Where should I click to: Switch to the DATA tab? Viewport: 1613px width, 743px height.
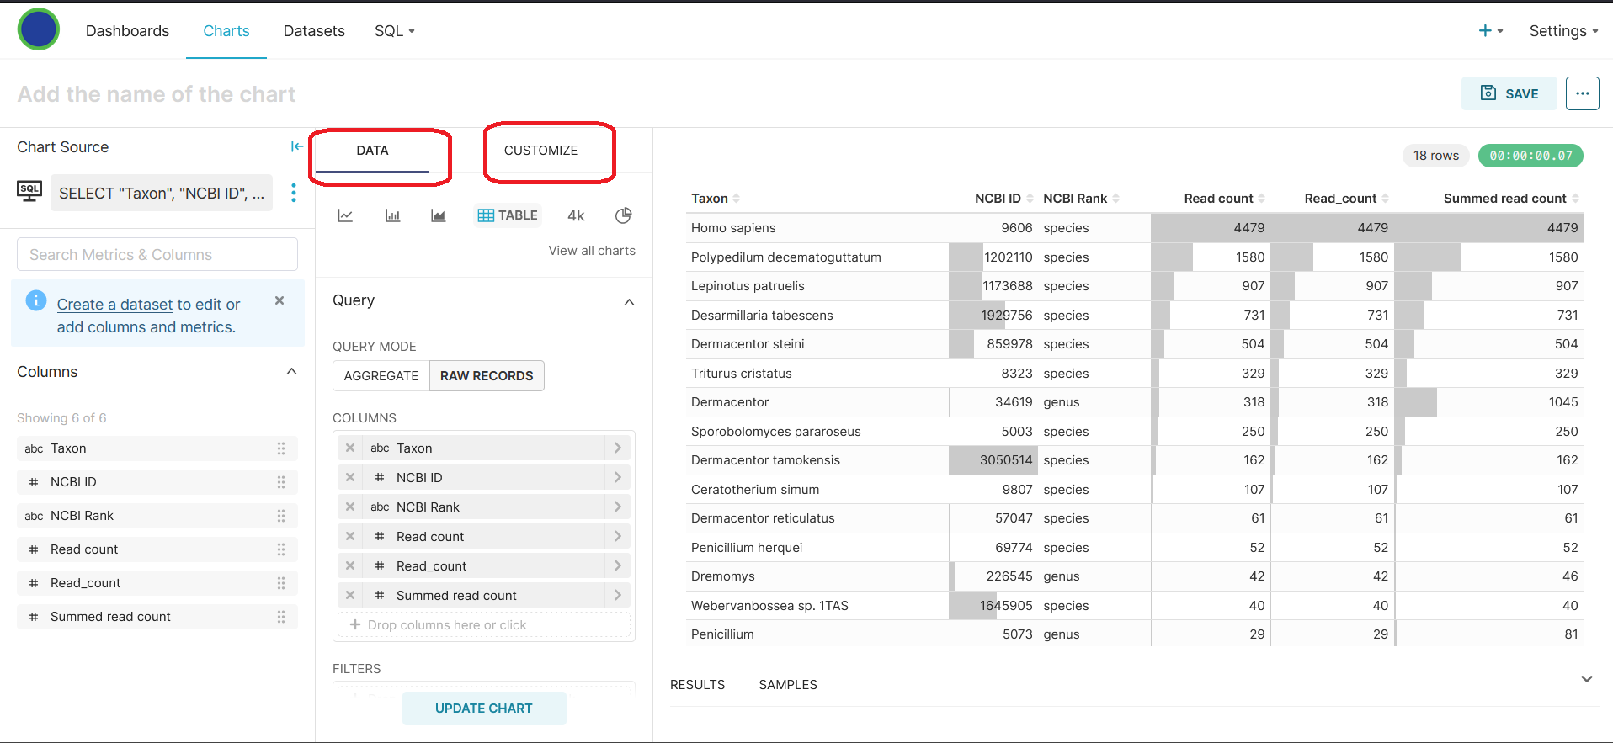tap(372, 151)
